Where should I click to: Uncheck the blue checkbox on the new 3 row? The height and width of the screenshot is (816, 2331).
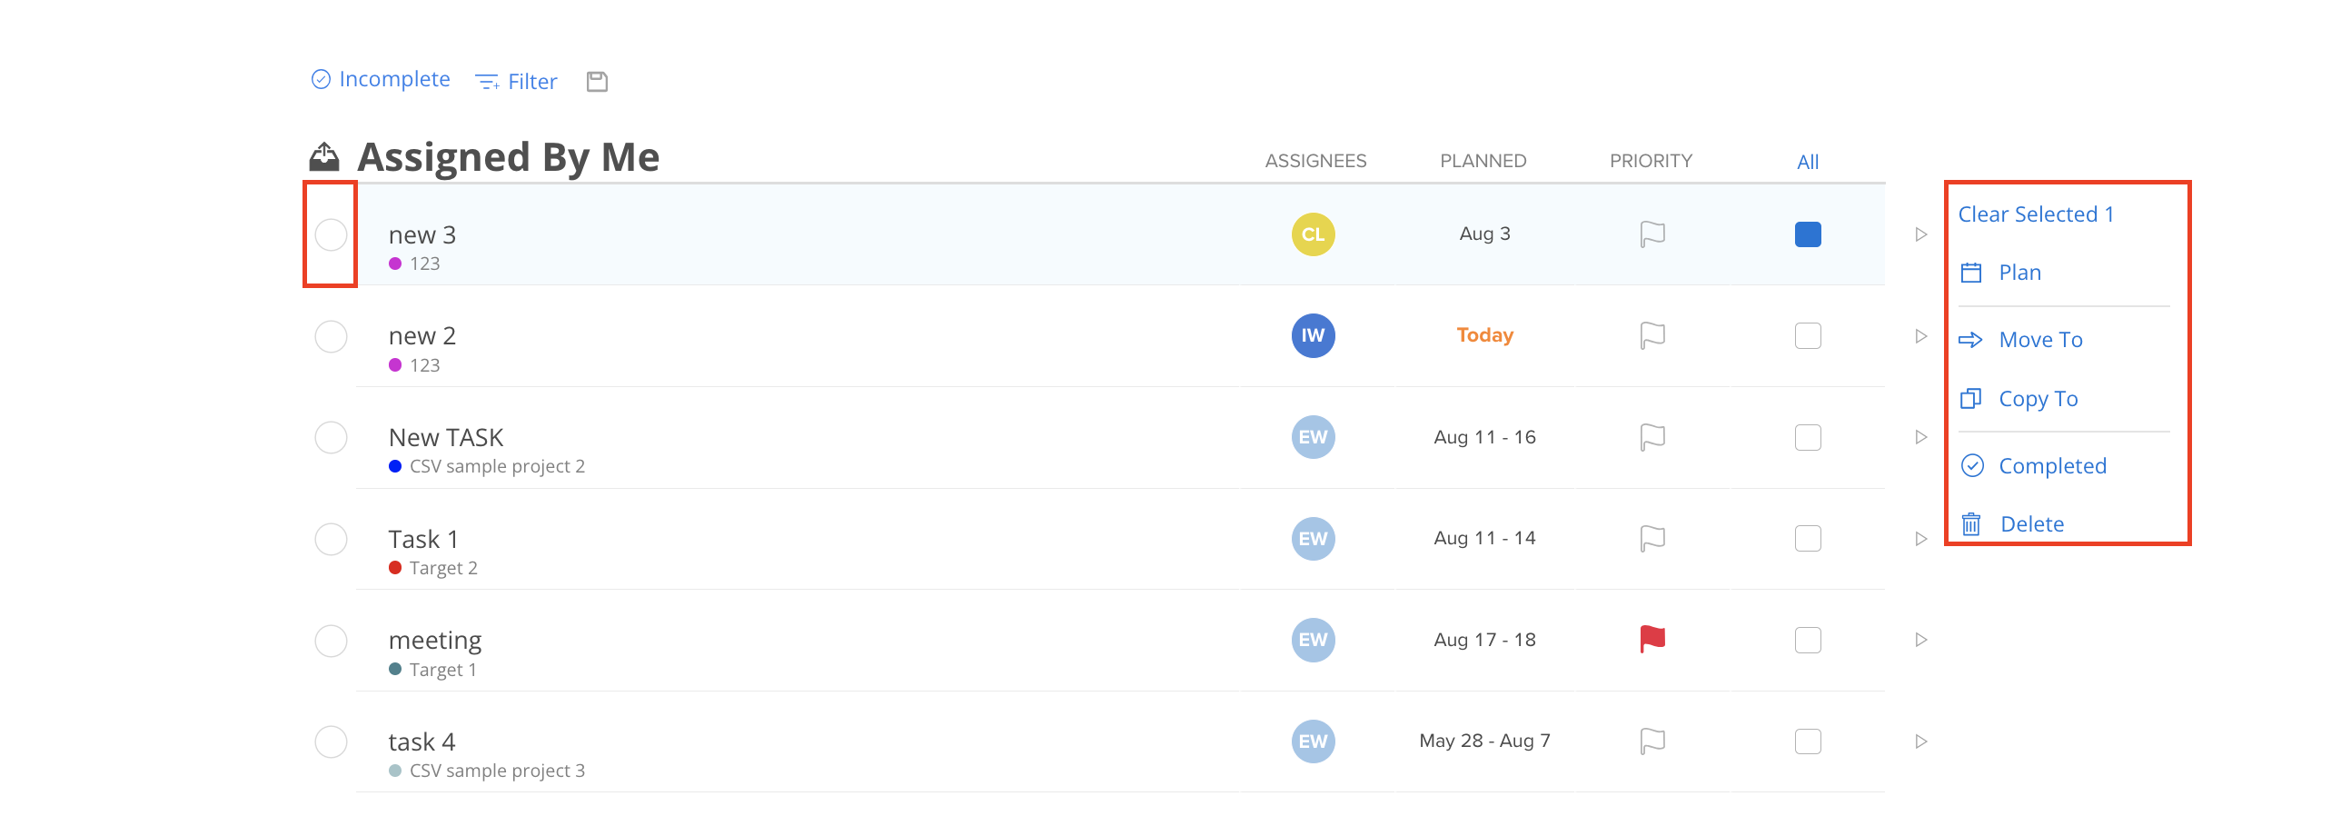tap(1807, 234)
